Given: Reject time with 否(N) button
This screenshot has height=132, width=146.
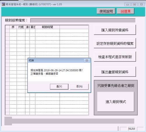Looking at the screenshot, I should pyautogui.click(x=79, y=87).
